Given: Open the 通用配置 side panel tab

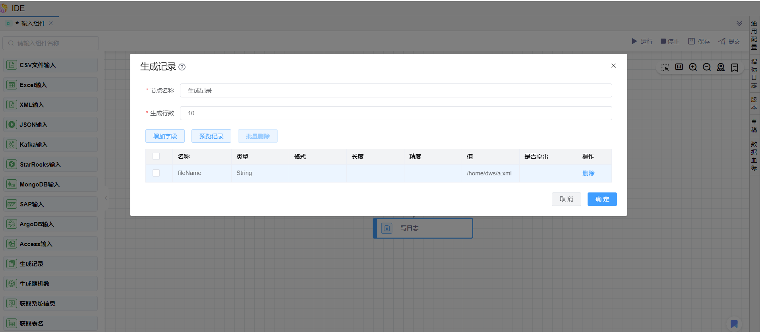Looking at the screenshot, I should click(x=754, y=35).
